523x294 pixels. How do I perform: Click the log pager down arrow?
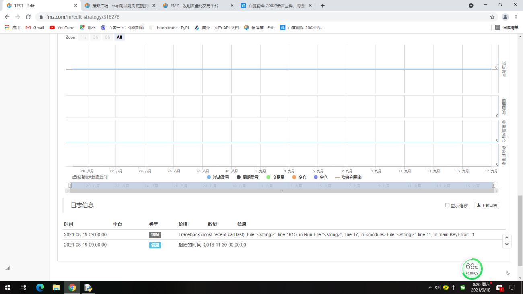pos(507,244)
